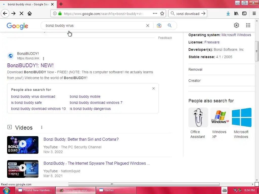The width and height of the screenshot is (259, 194).
Task: Open the Library bookmarks and history
Action: click(x=236, y=14)
